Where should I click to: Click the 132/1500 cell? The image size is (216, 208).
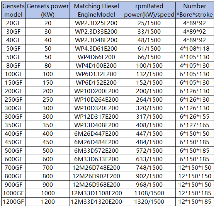149,74
